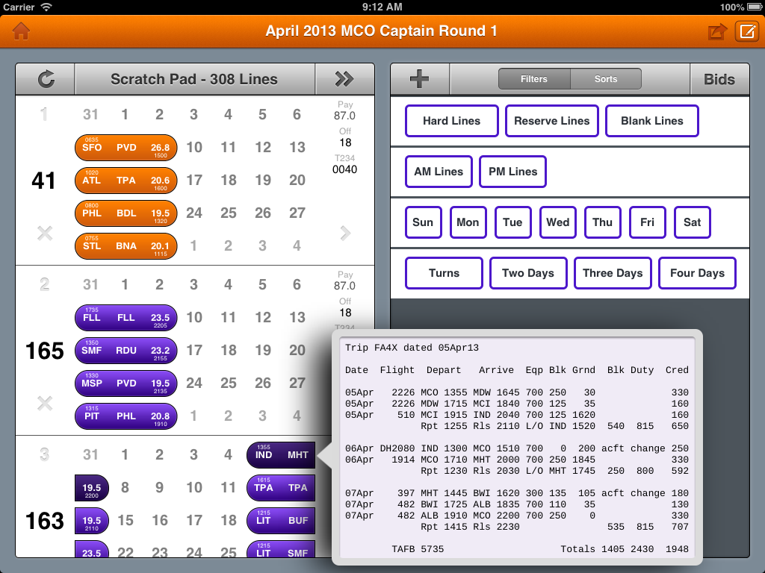Remove line 41 with the X

pyautogui.click(x=44, y=233)
